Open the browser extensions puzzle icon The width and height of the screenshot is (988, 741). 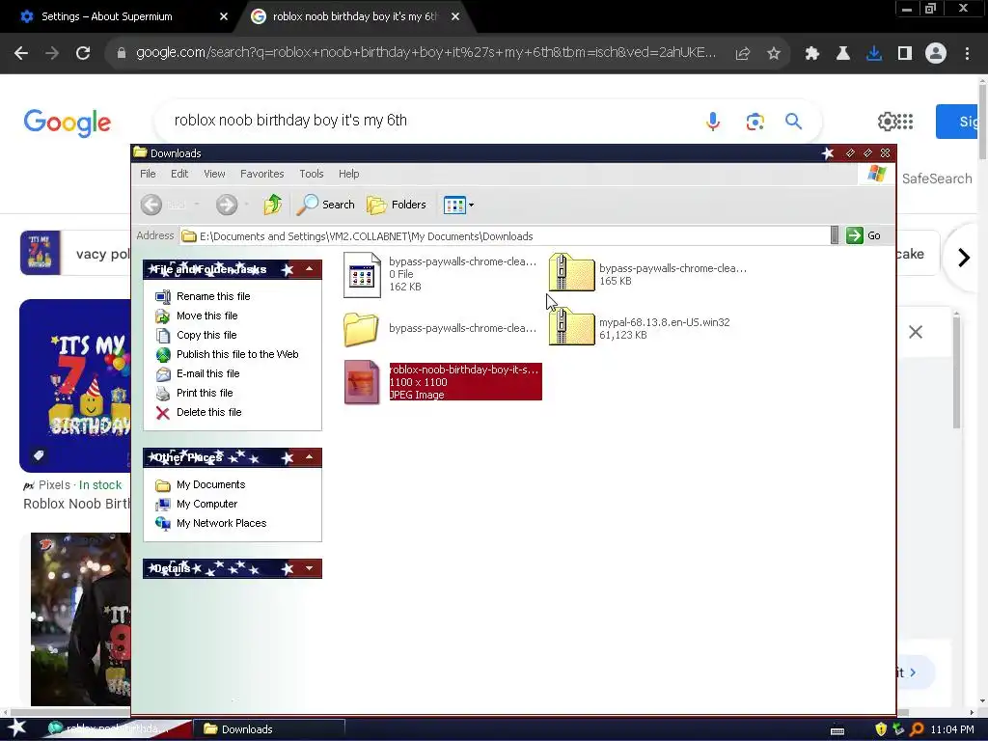811,54
